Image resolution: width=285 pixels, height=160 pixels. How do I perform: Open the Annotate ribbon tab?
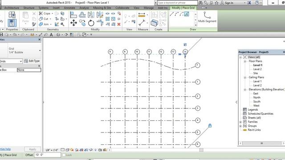69,8
